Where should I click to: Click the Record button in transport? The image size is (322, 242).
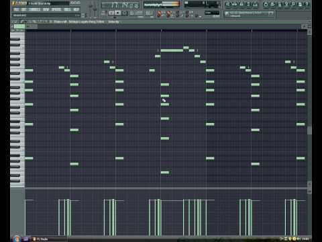tap(125, 13)
